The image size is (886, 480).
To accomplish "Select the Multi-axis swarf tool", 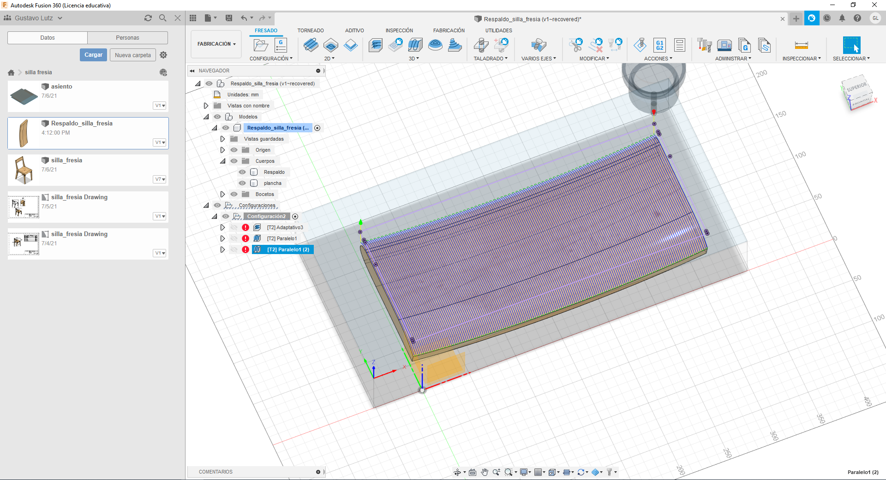I will [x=539, y=45].
